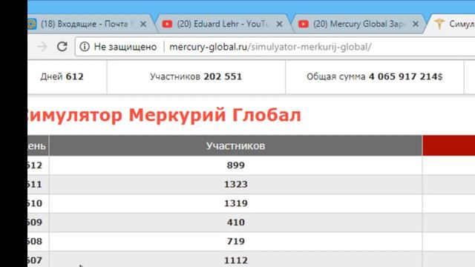Click the participants value '1319'

click(236, 203)
